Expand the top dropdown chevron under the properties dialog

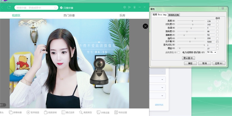162,72
